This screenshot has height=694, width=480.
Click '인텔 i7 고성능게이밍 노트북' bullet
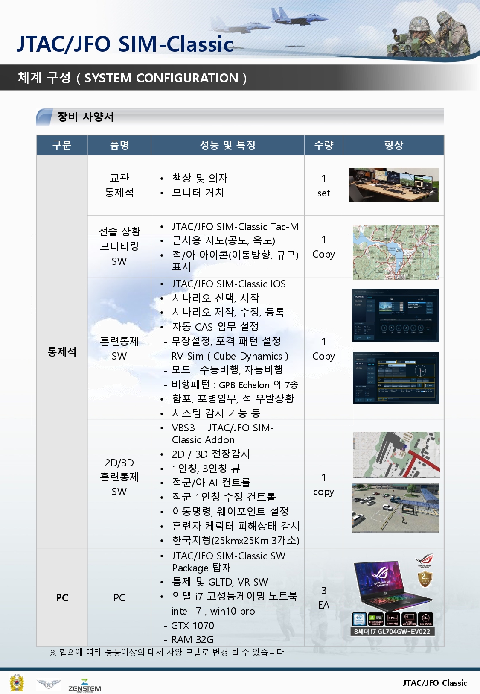235,596
